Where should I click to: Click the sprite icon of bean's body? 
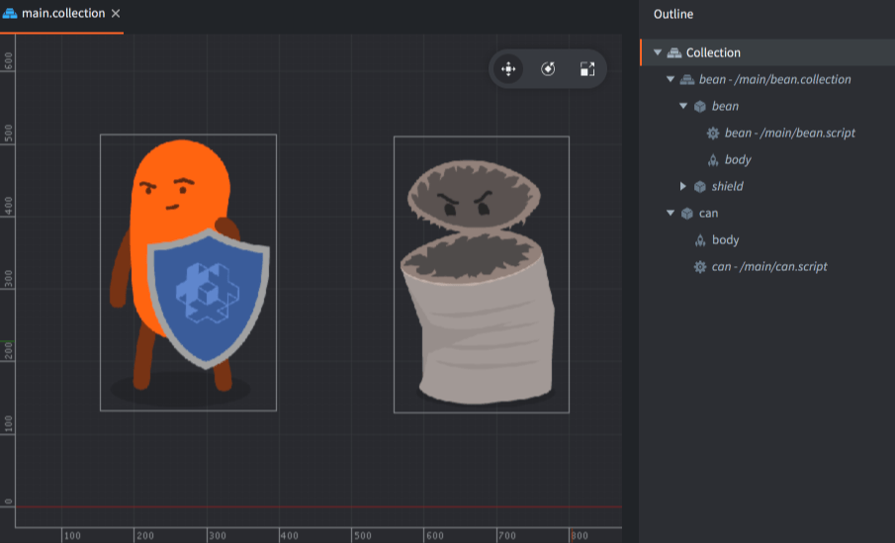pos(712,159)
